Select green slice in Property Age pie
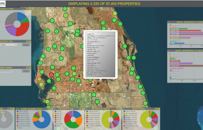 (x=71, y=125)
